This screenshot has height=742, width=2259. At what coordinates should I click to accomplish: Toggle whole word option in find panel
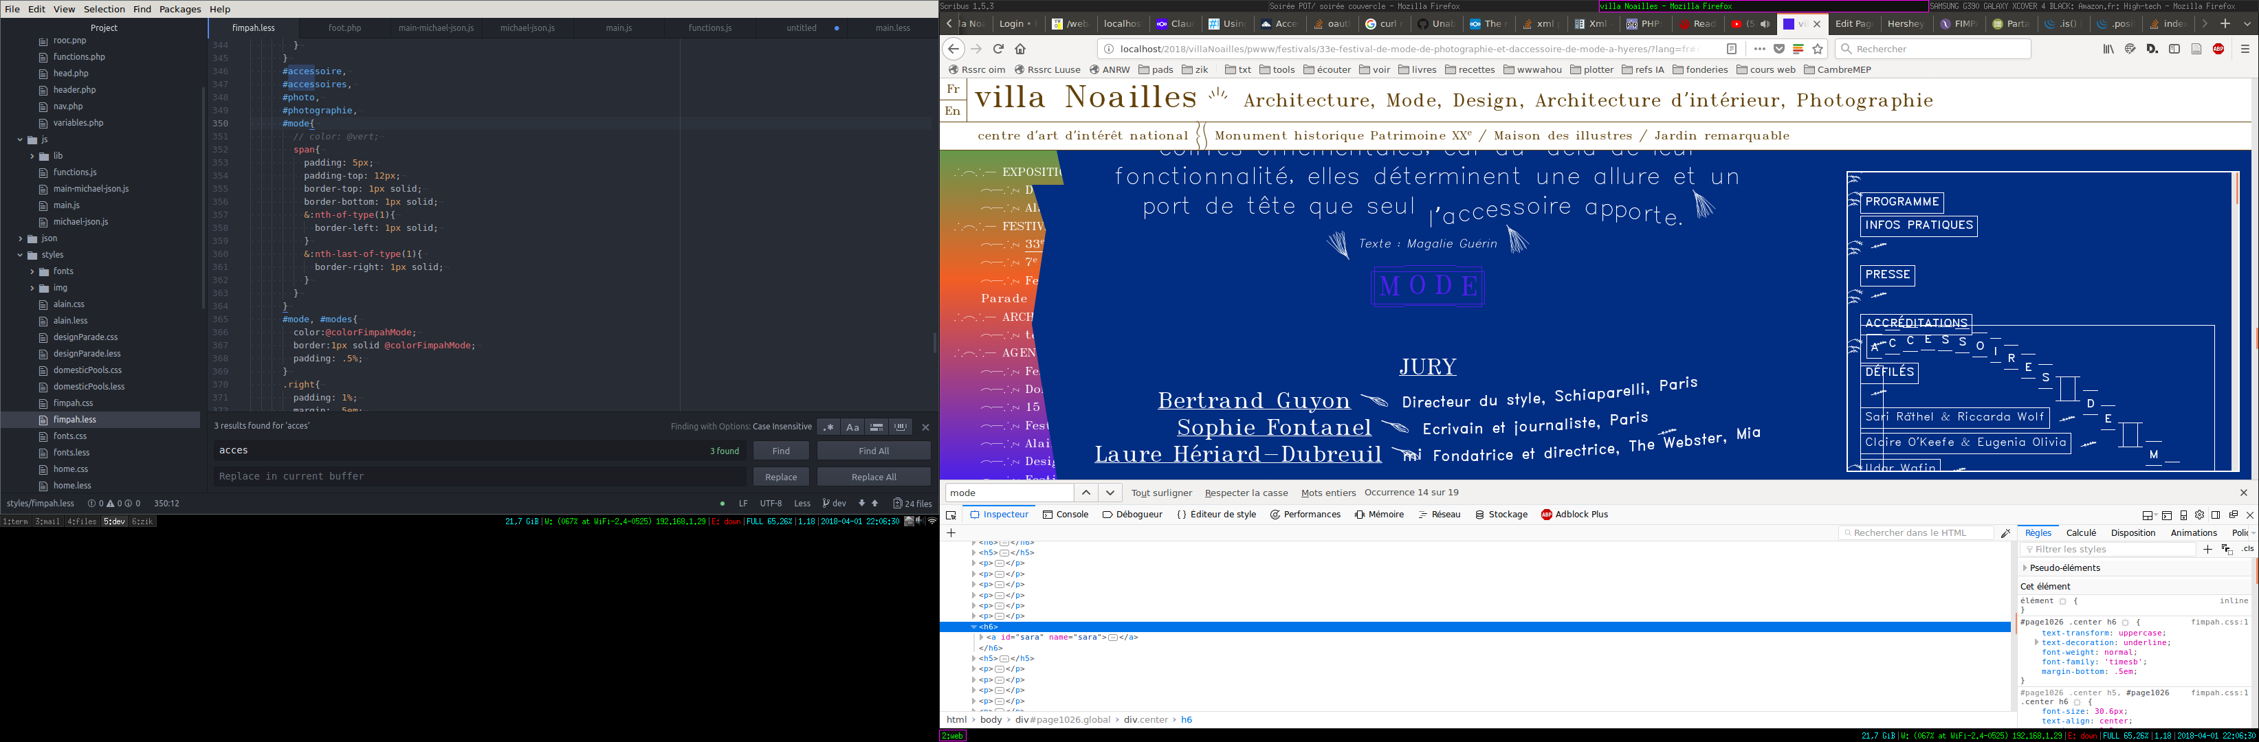901,427
